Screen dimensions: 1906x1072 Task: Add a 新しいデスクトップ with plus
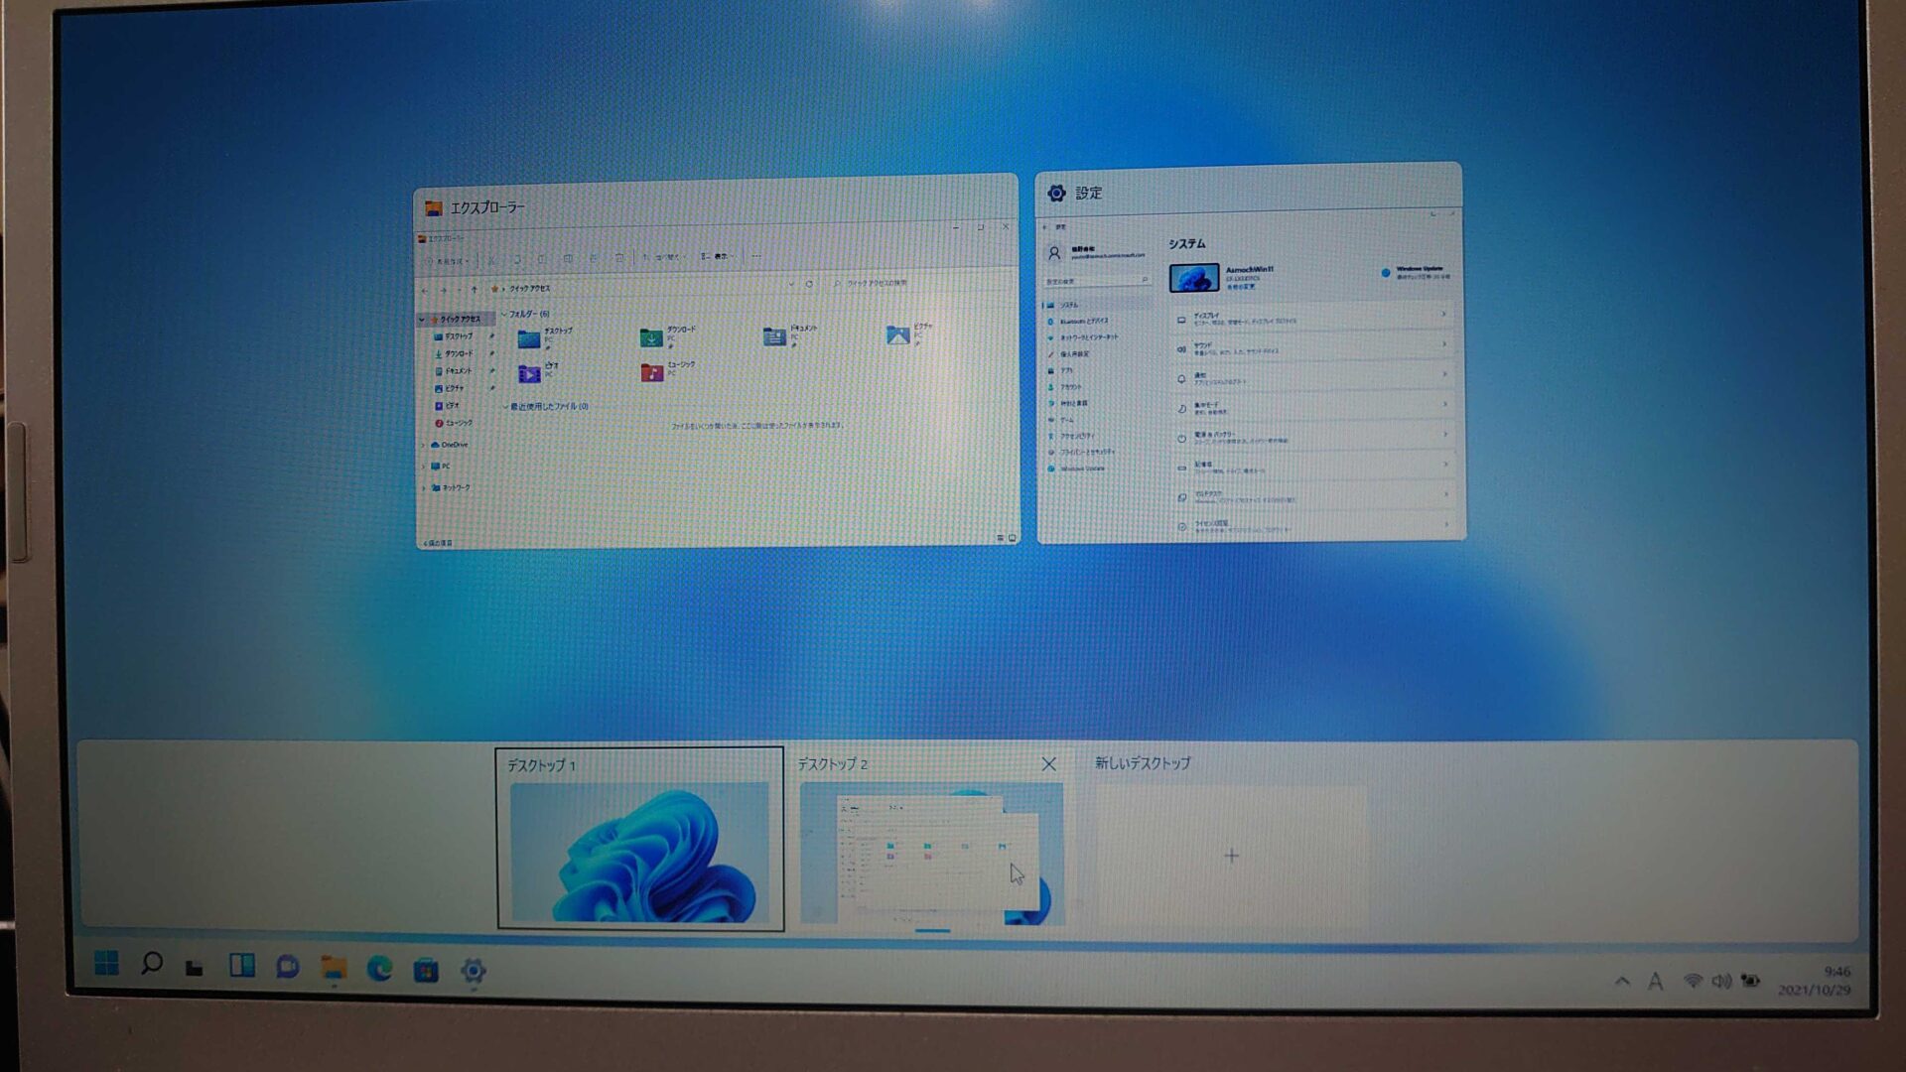[1231, 856]
